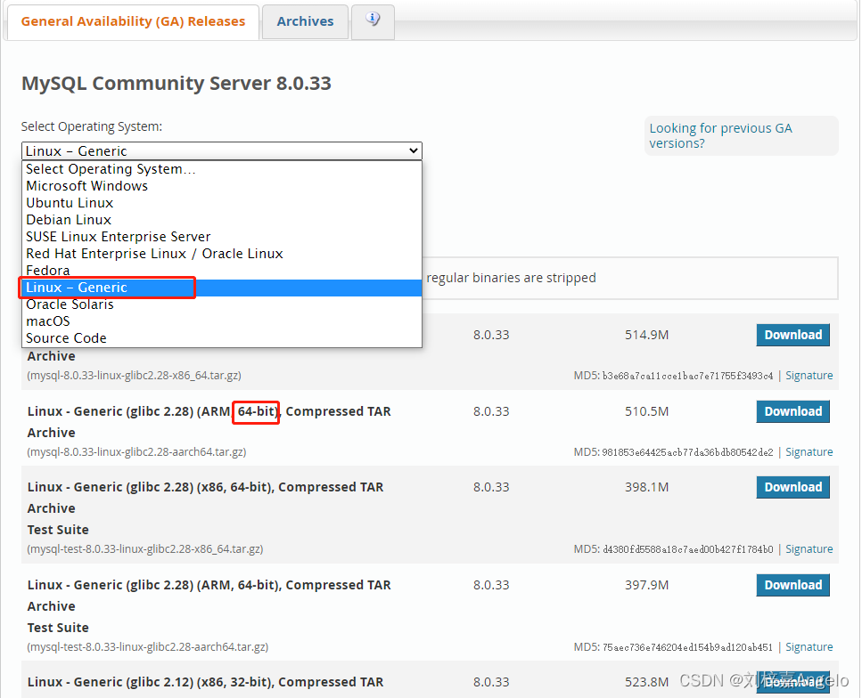Open Signature for mysql-8.0.33-linux-glibc2.28-aarch64.tar.gz
This screenshot has width=862, height=698.
(809, 452)
